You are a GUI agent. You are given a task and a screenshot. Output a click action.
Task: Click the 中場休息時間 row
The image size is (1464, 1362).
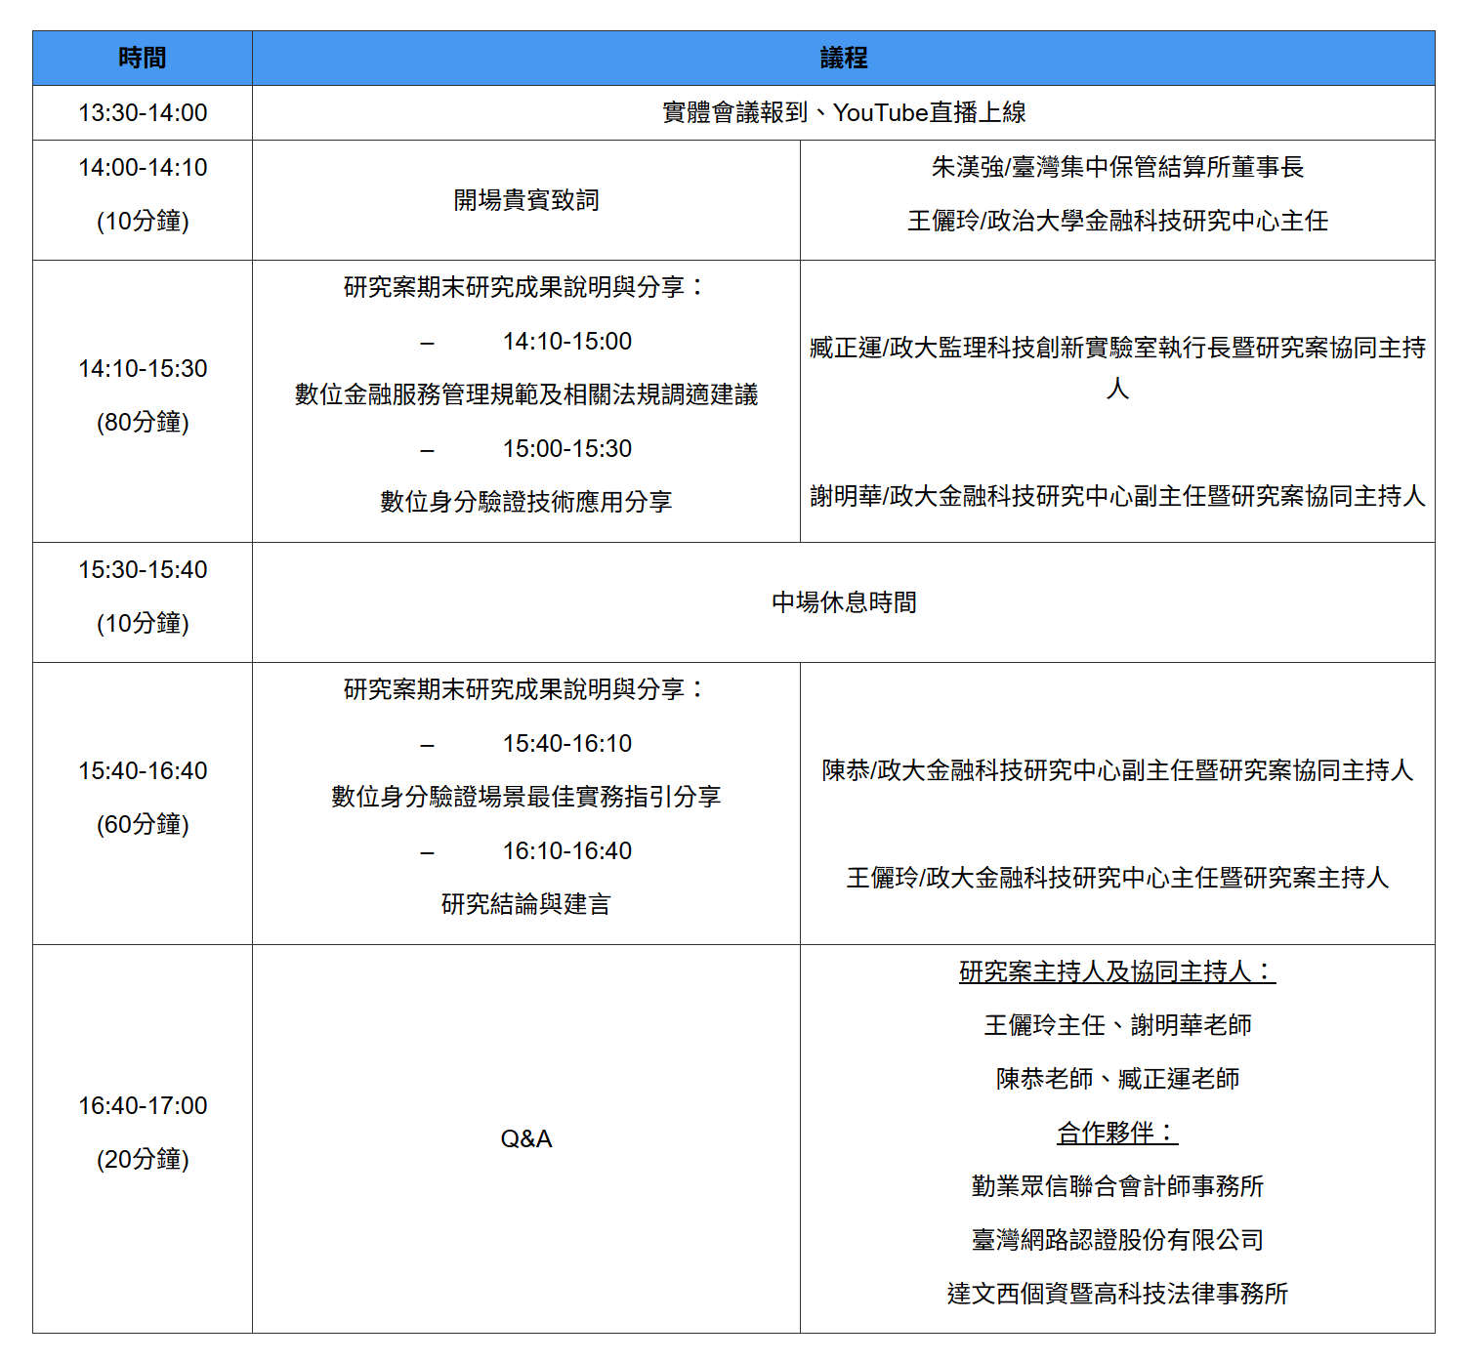(x=843, y=602)
